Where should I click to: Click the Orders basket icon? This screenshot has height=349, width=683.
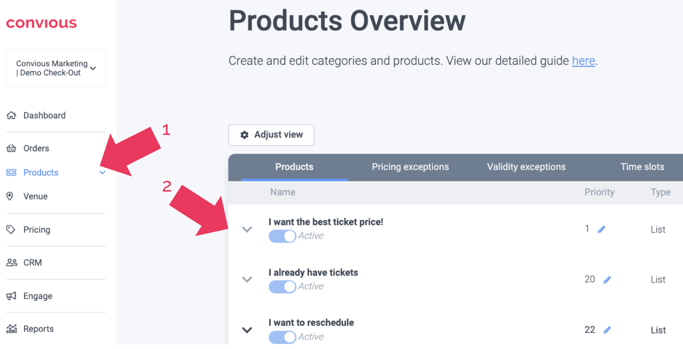coord(11,148)
